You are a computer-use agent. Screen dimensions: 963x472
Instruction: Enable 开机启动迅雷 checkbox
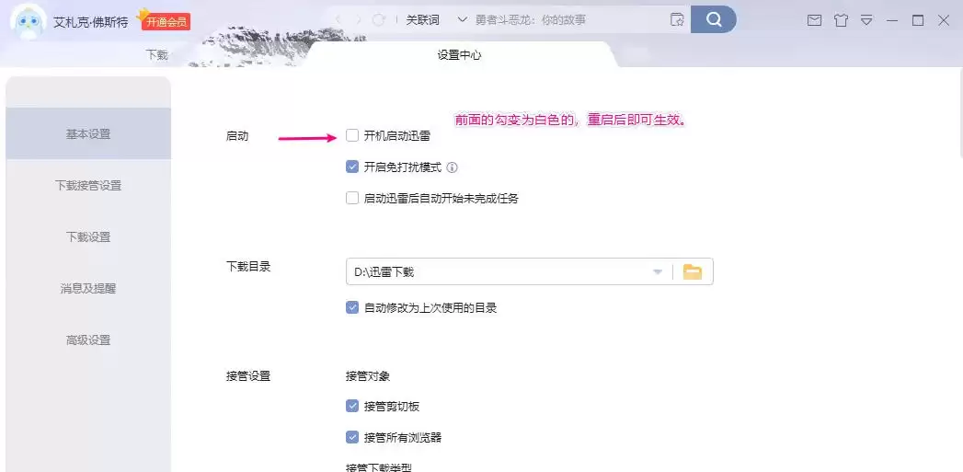(x=352, y=136)
